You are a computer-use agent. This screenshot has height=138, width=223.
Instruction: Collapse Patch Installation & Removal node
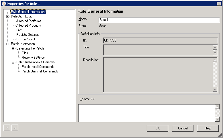13,62
